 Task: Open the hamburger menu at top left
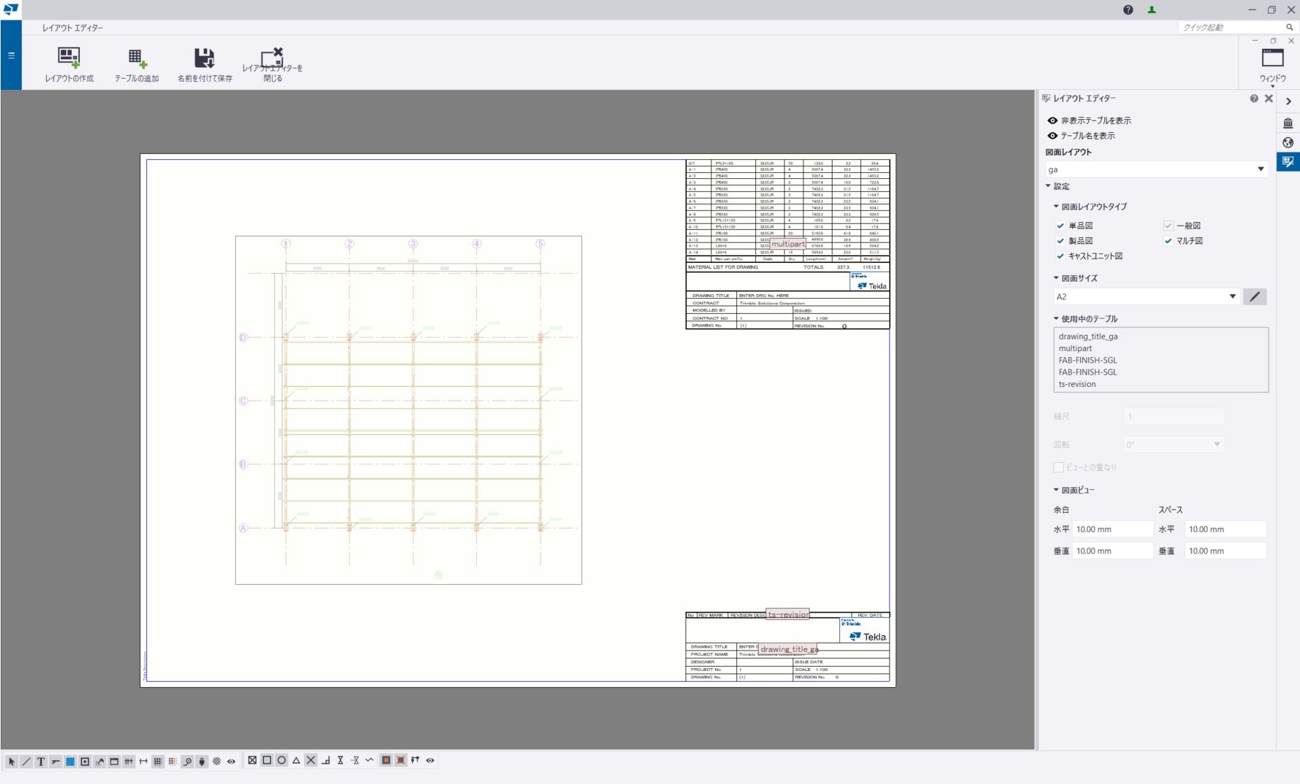pos(11,56)
